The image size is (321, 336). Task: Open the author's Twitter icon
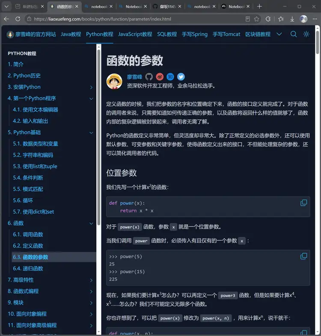tap(181, 77)
